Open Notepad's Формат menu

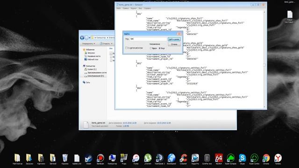(134, 8)
